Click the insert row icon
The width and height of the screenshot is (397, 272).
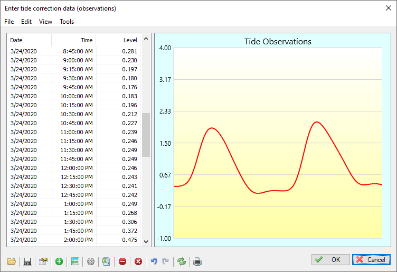(75, 261)
